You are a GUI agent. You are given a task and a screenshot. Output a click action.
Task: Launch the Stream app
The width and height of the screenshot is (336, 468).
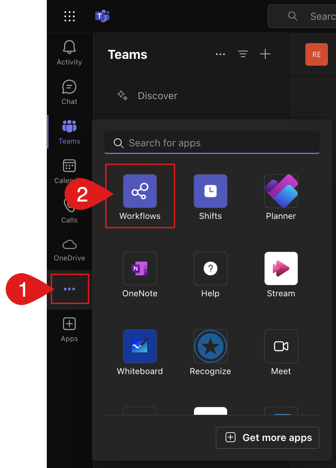281,269
